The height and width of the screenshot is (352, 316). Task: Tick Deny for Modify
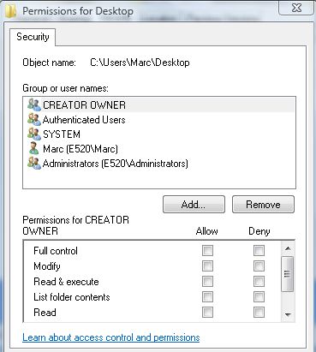coord(259,266)
